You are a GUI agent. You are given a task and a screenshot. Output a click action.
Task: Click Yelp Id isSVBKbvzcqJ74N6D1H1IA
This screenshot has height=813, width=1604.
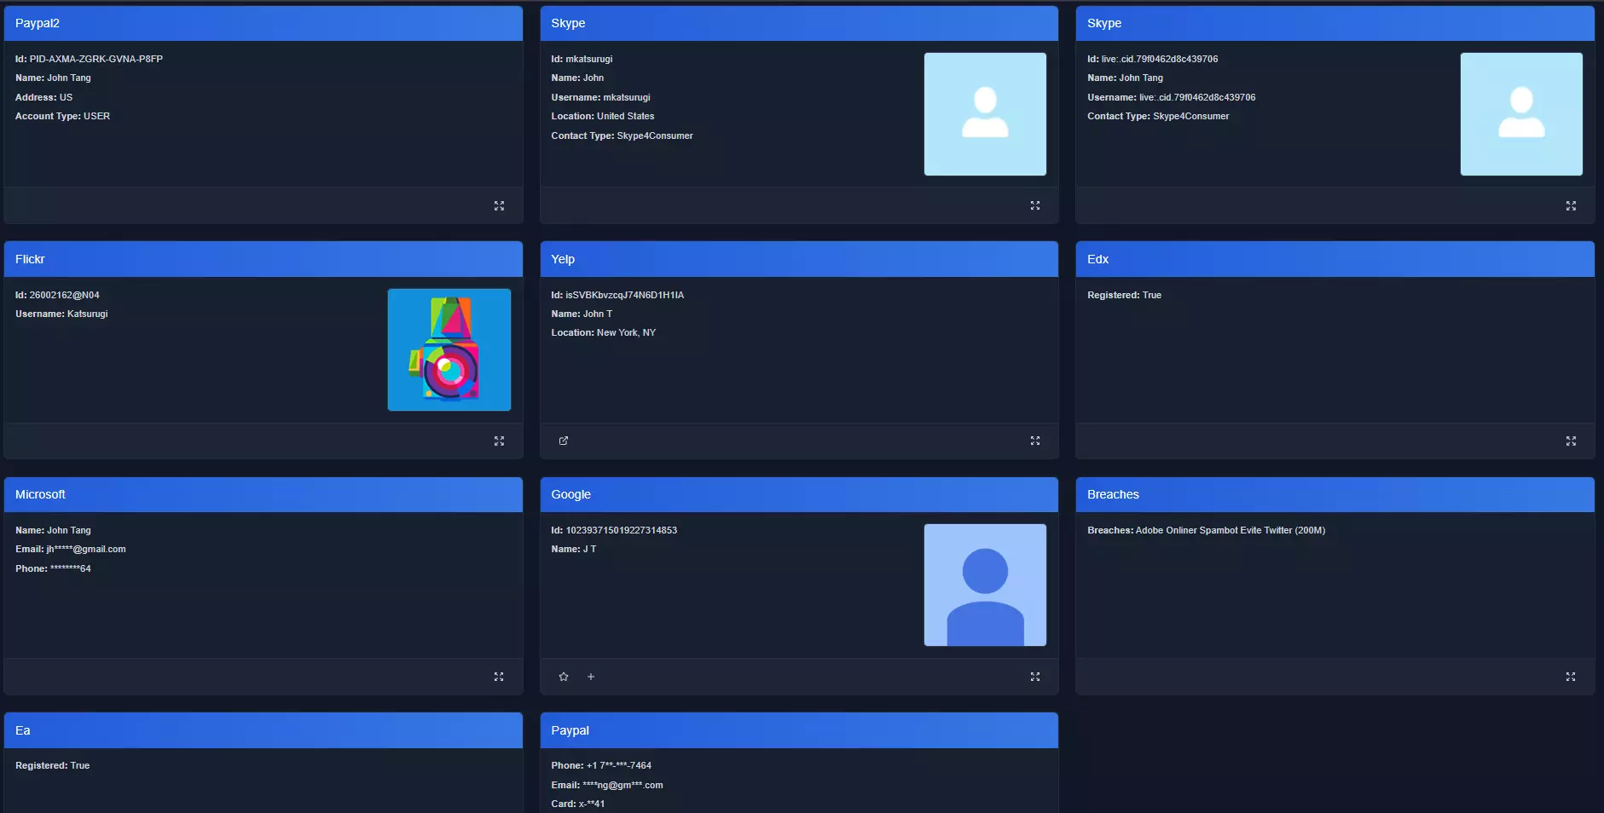click(617, 295)
